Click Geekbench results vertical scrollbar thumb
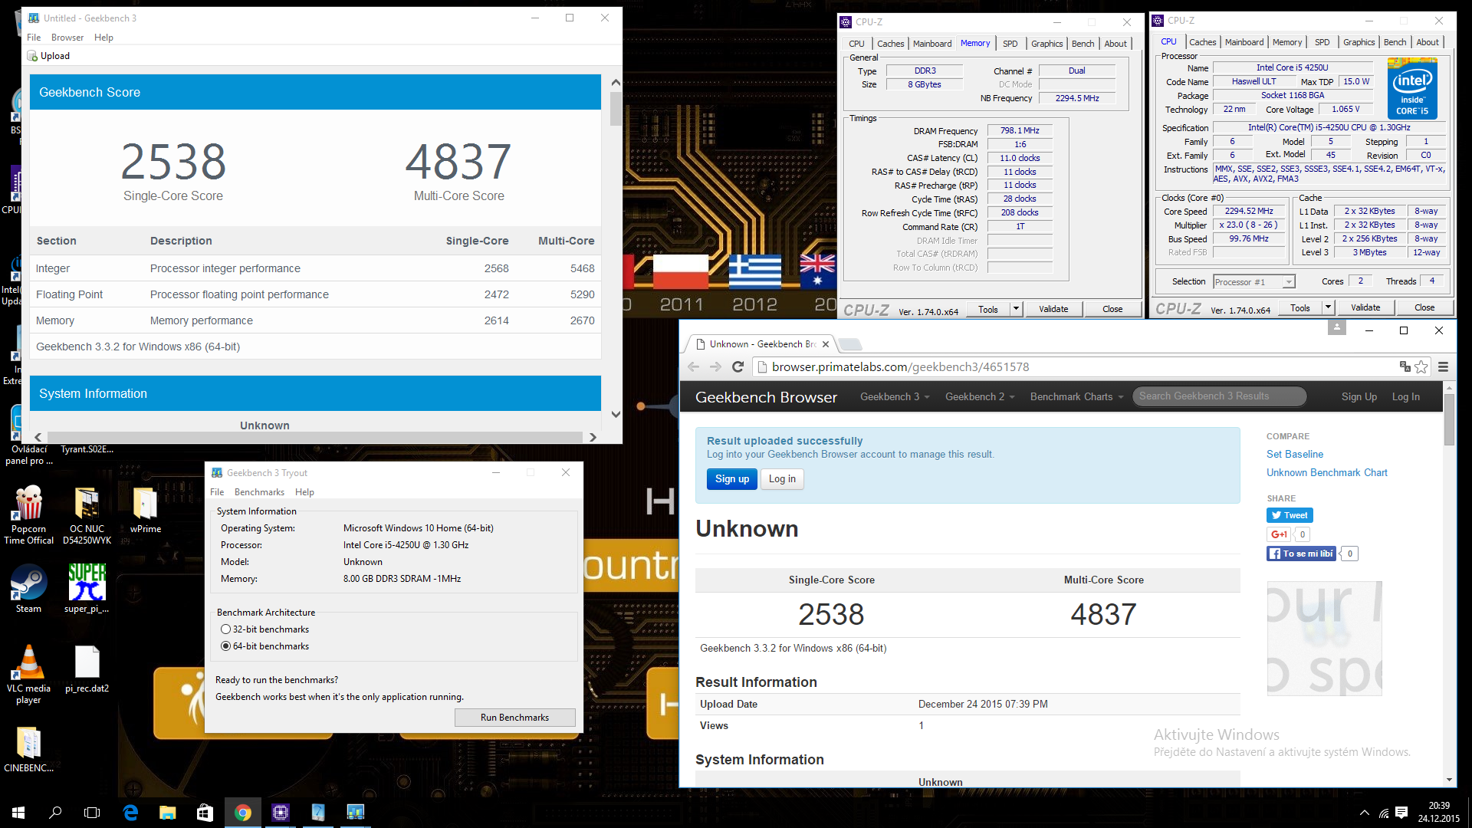1472x828 pixels. point(616,108)
